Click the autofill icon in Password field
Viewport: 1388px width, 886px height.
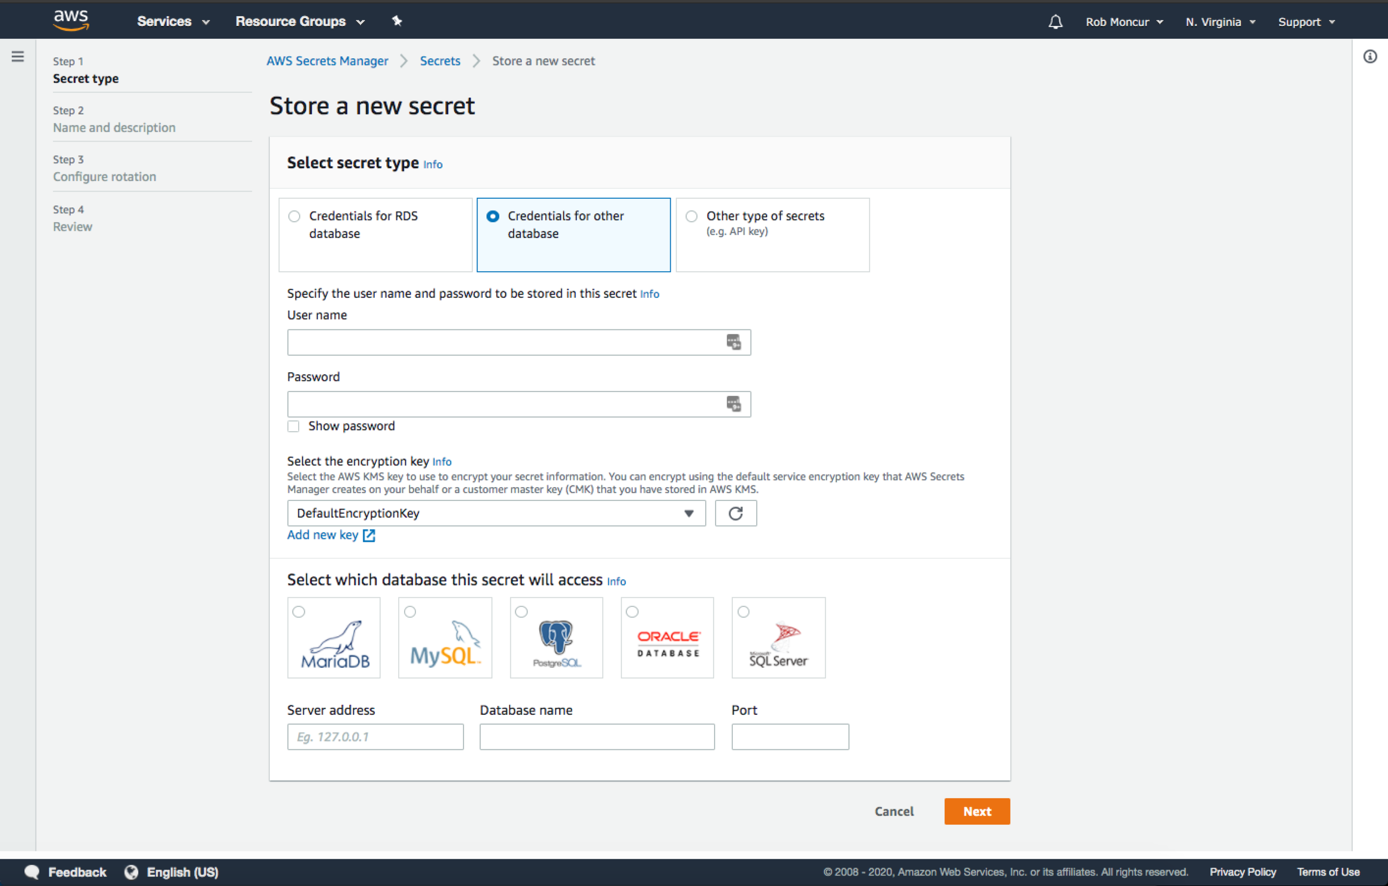(x=733, y=404)
